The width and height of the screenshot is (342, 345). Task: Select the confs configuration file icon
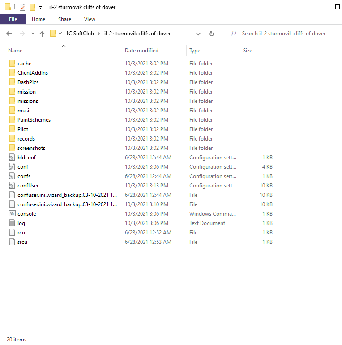[x=12, y=176]
